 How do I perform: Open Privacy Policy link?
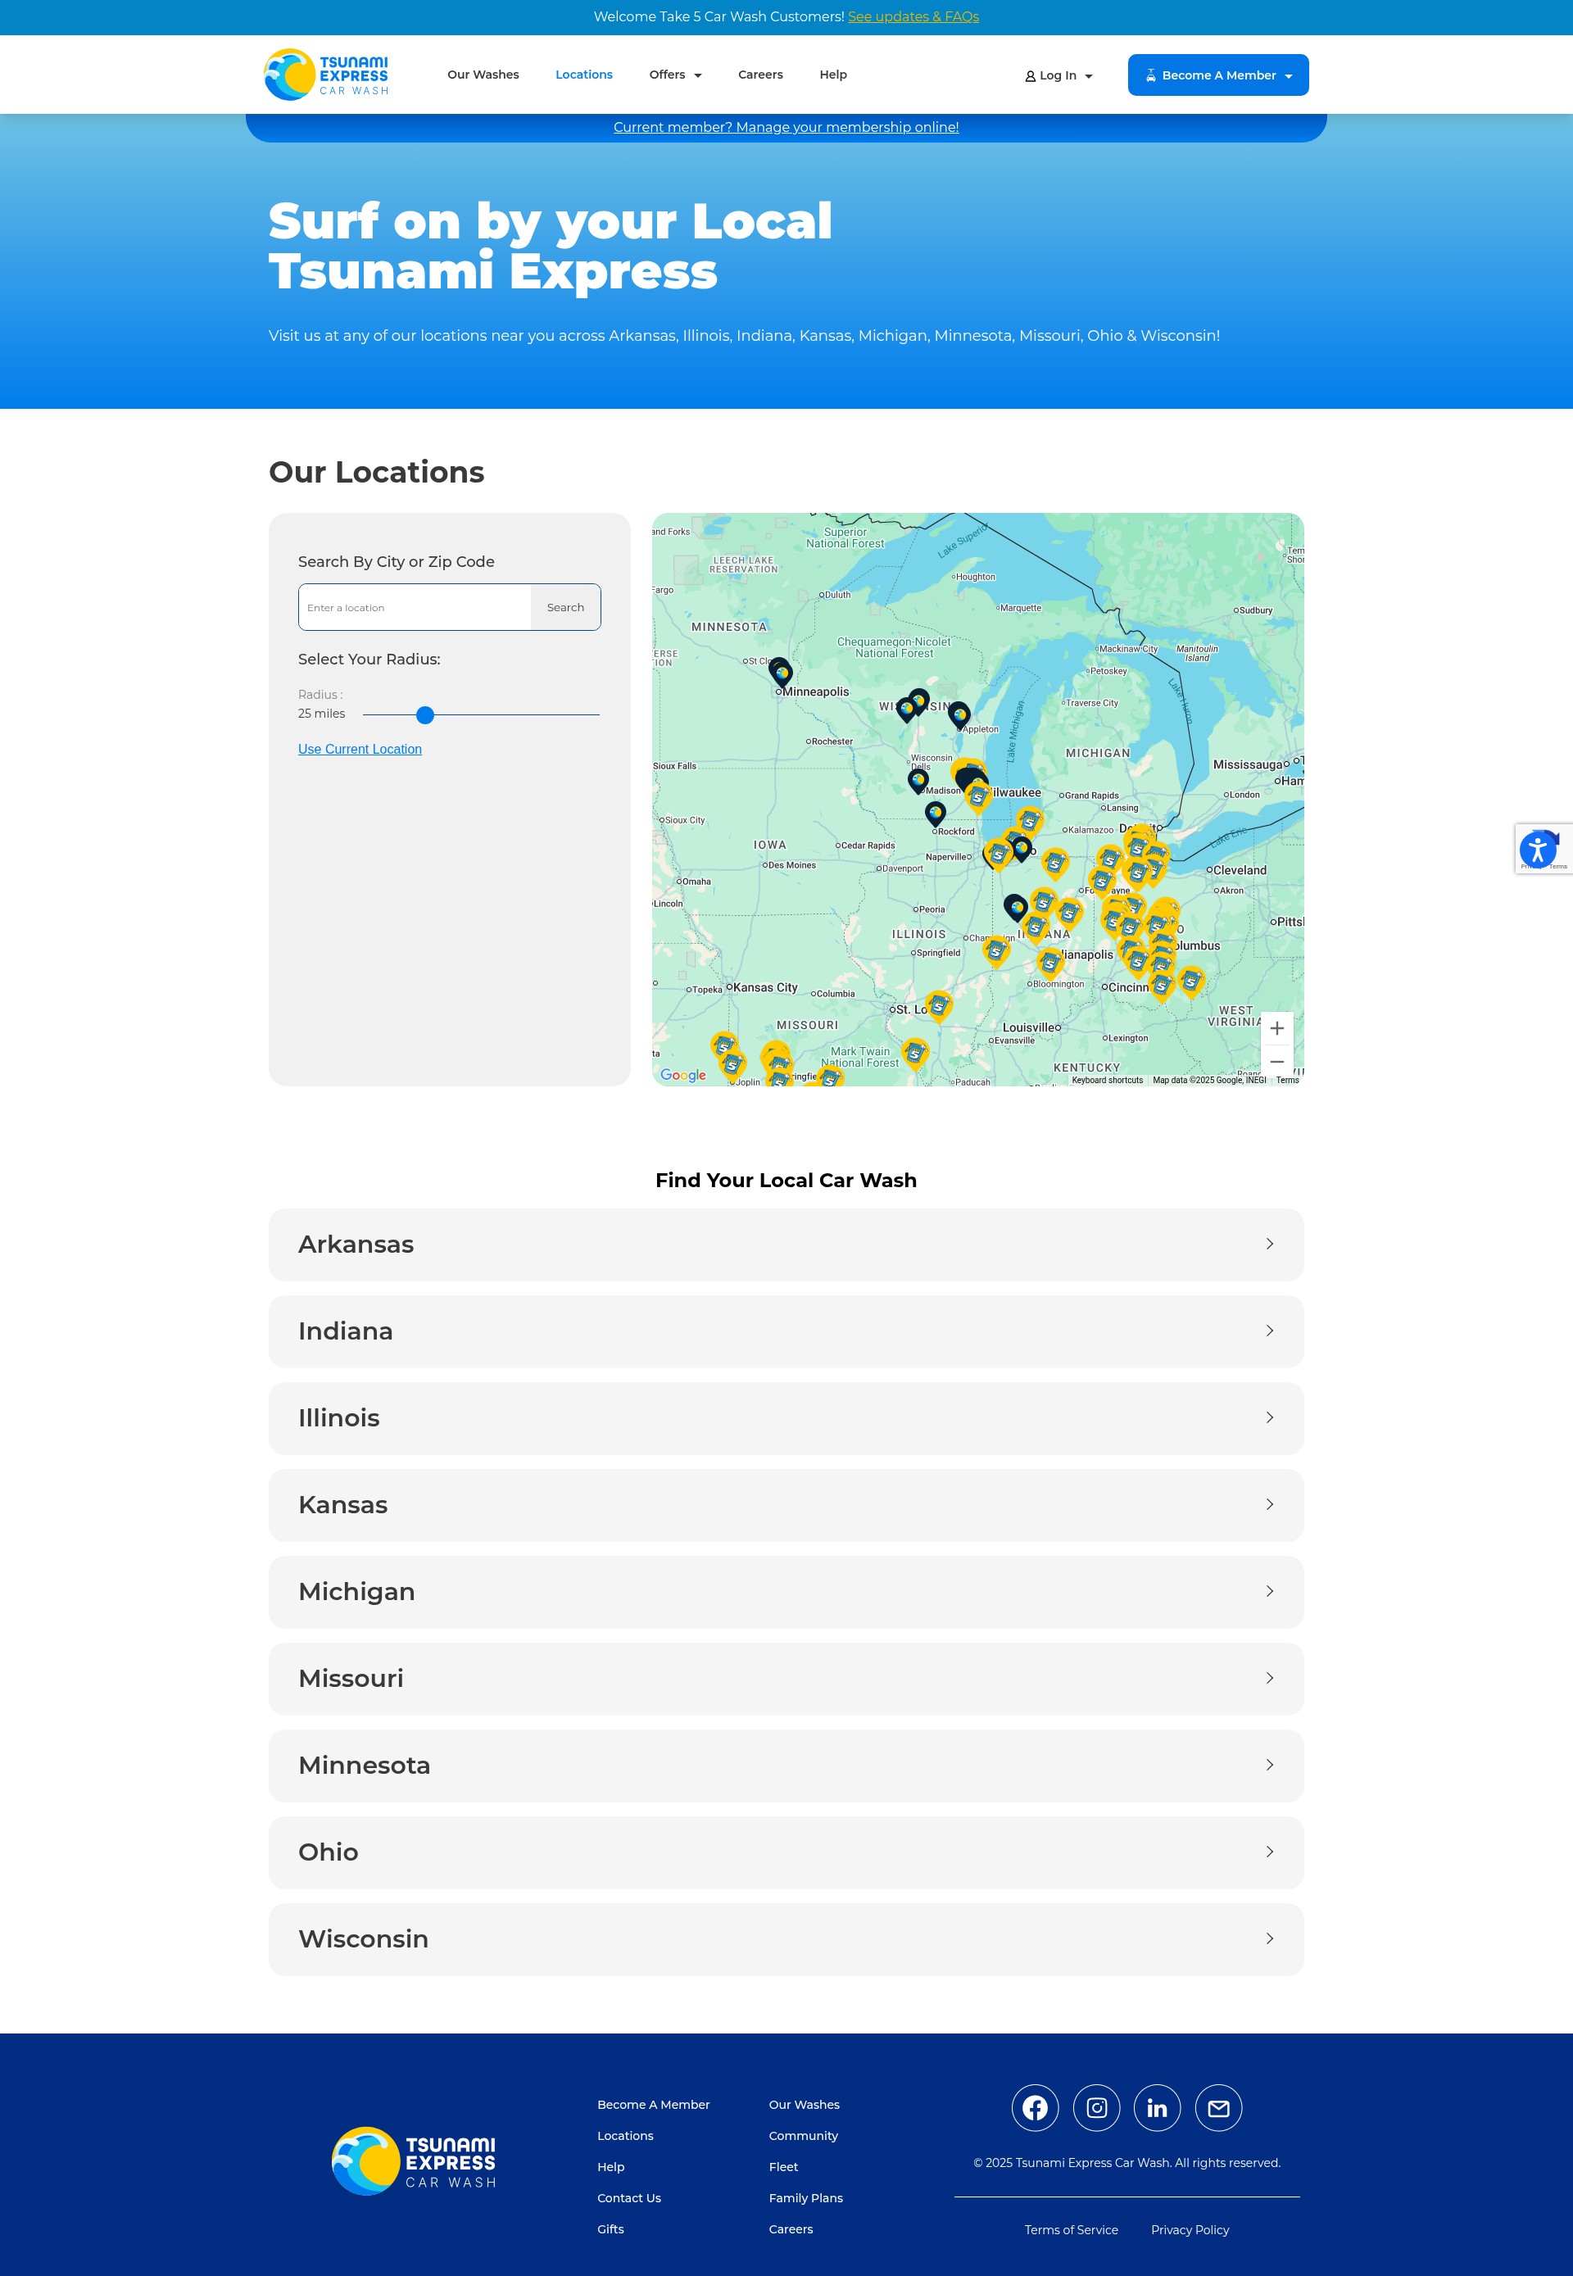coord(1190,2229)
